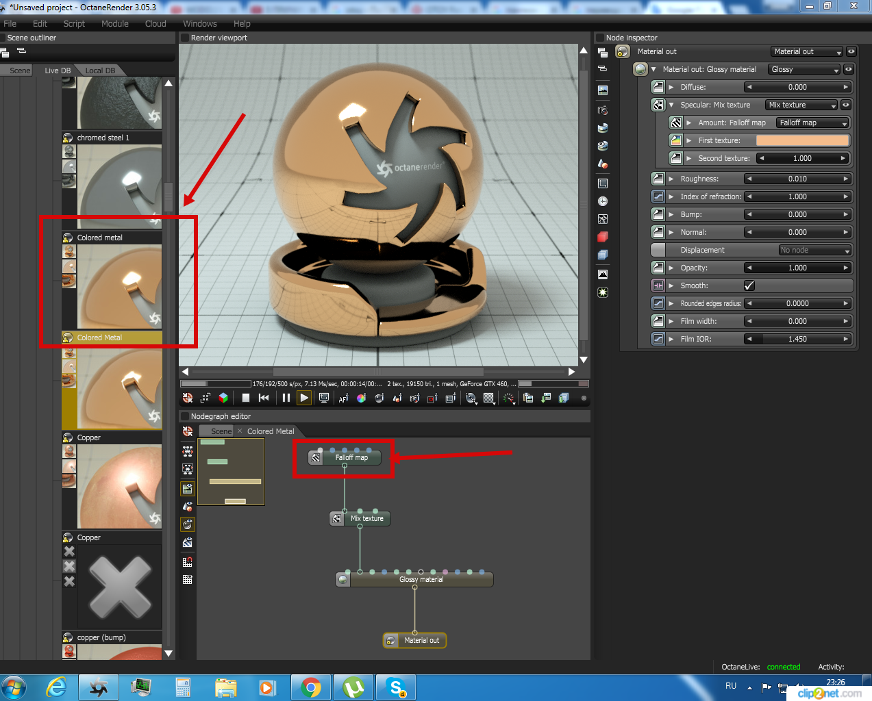872x701 pixels.
Task: Select the Copper material sphere thumbnail
Action: click(x=120, y=486)
